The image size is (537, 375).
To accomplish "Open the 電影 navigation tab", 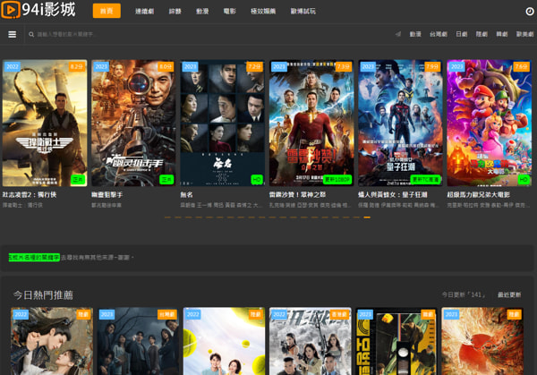I will 229,12.
